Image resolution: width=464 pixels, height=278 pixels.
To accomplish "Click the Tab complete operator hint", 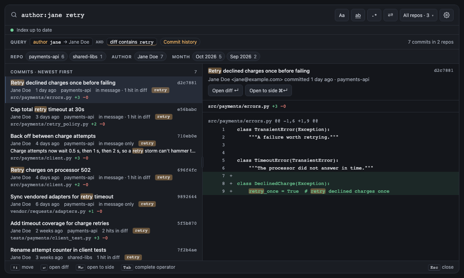I will point(148,267).
